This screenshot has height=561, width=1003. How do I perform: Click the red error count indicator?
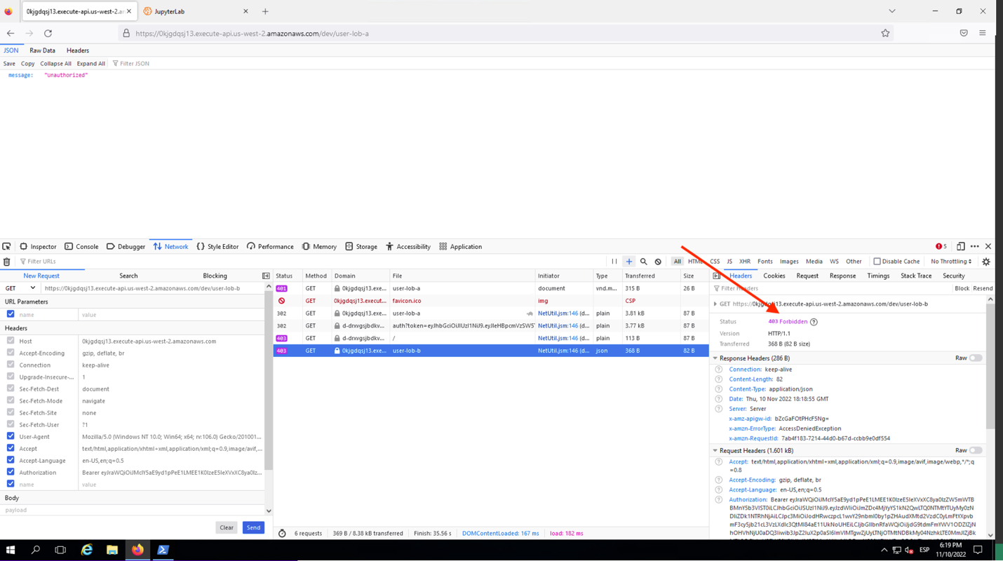[941, 247]
